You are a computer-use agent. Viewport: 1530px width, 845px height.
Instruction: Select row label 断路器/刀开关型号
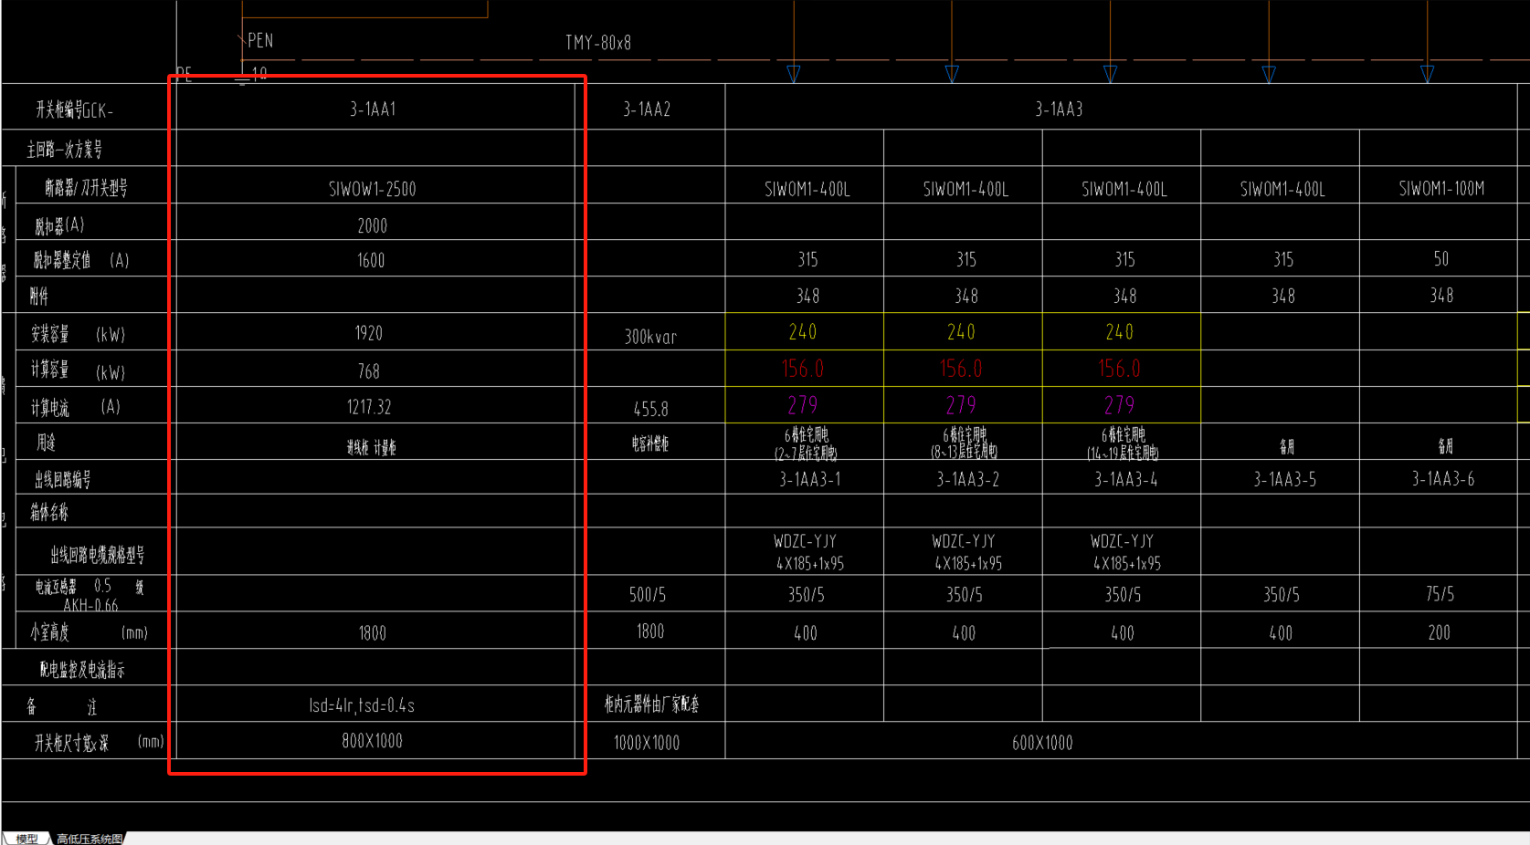point(86,188)
